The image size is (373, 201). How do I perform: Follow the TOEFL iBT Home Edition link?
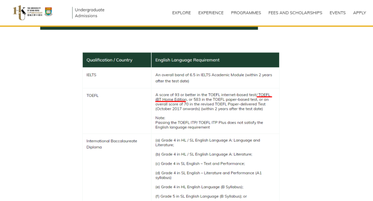[171, 99]
